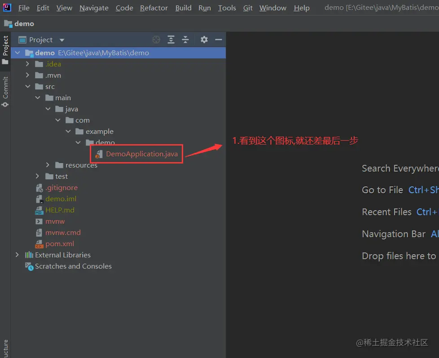Collapse the java folder

[48, 109]
